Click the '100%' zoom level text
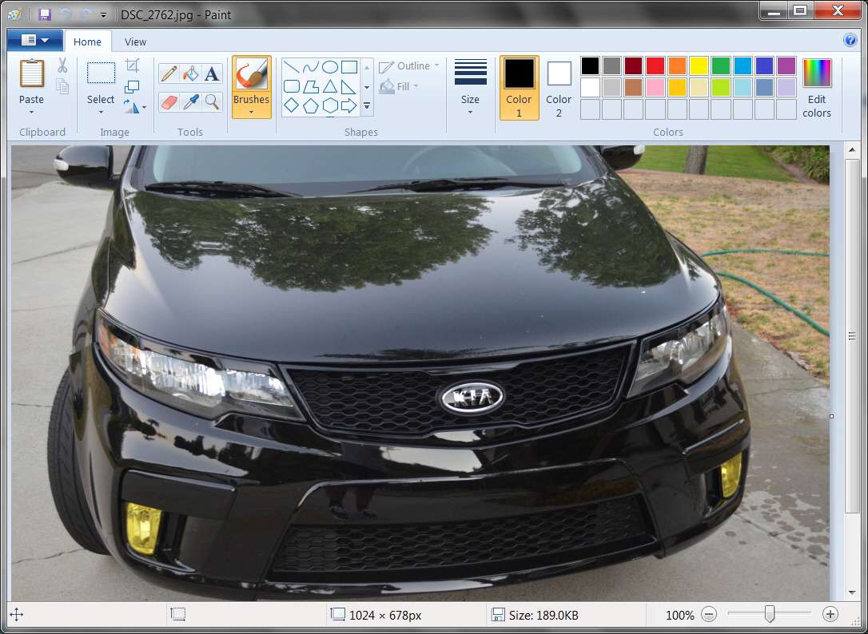 (680, 615)
